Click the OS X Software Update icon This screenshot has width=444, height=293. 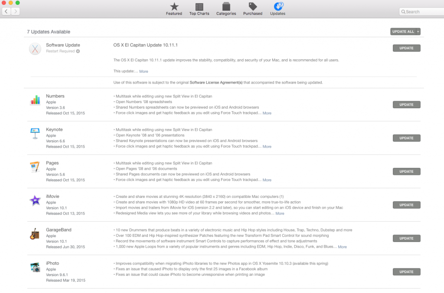[35, 49]
